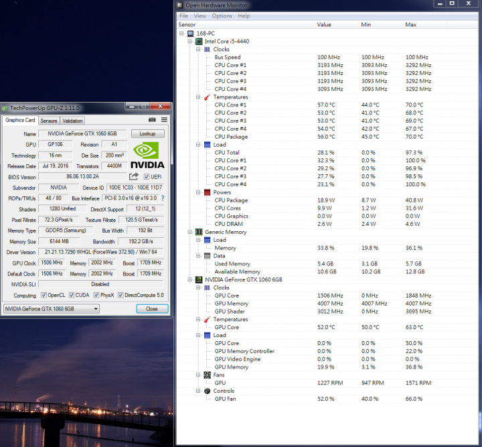Click the BIOS export share icon
This screenshot has width=482, height=447.
pos(134,176)
